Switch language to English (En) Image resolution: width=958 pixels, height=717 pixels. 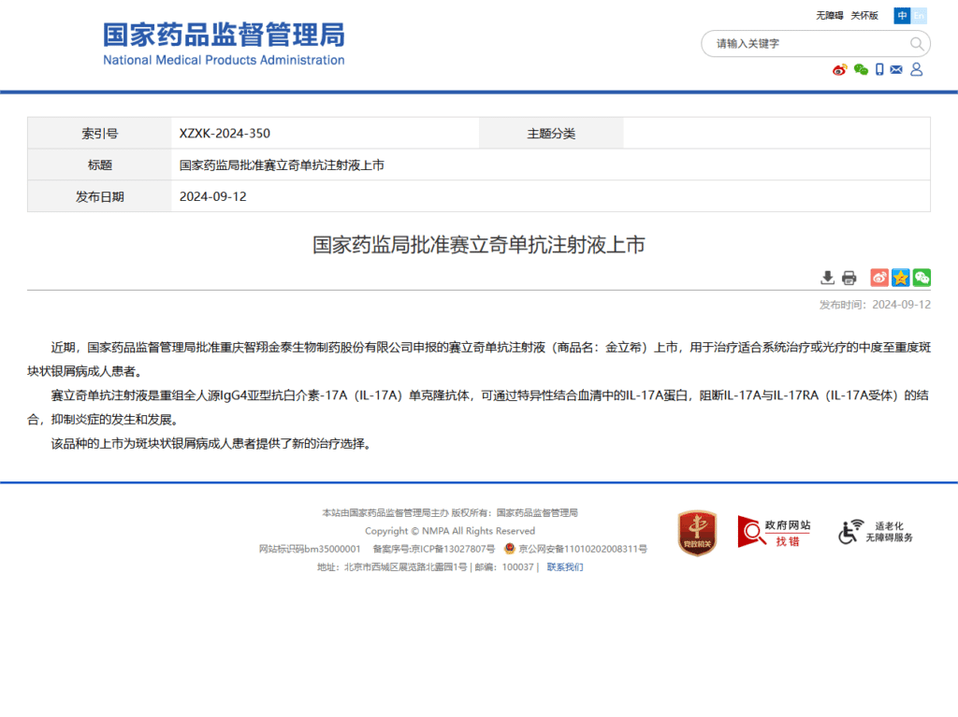(x=920, y=16)
